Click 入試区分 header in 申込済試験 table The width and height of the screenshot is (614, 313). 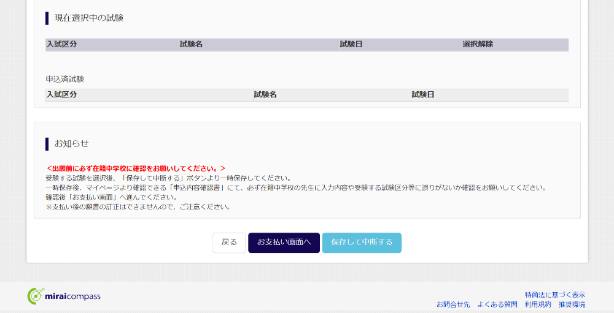click(61, 95)
